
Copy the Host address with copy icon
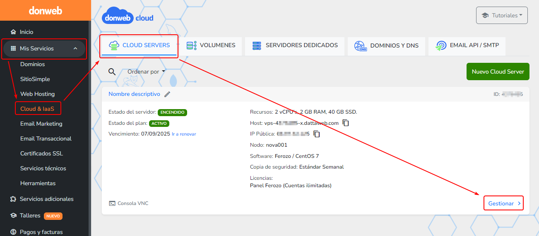click(x=346, y=123)
